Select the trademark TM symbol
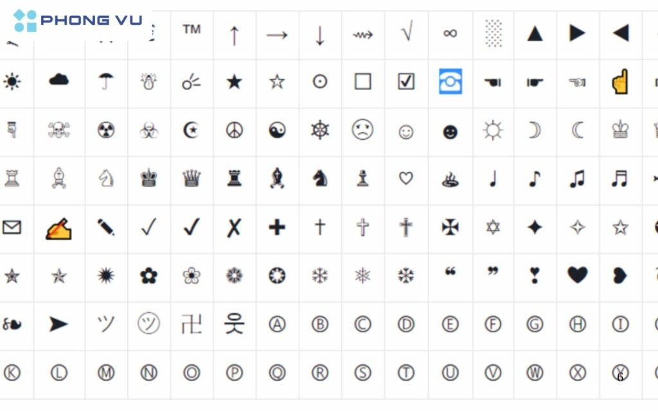 191,30
